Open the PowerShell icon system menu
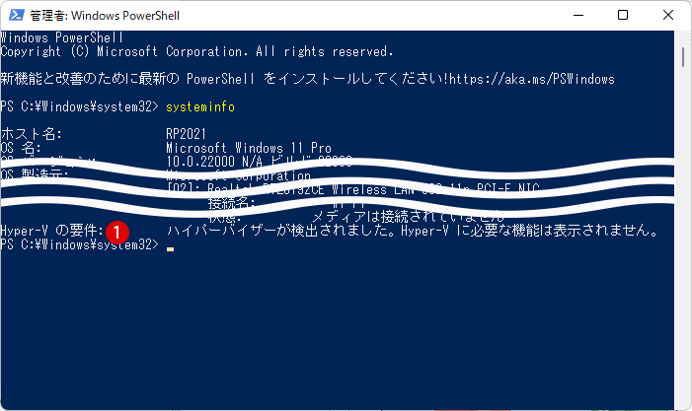 [16, 15]
